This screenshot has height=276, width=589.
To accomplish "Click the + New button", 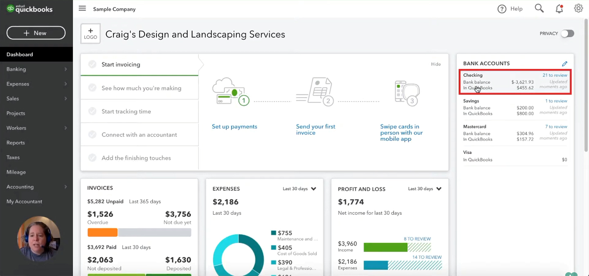I will 36,33.
